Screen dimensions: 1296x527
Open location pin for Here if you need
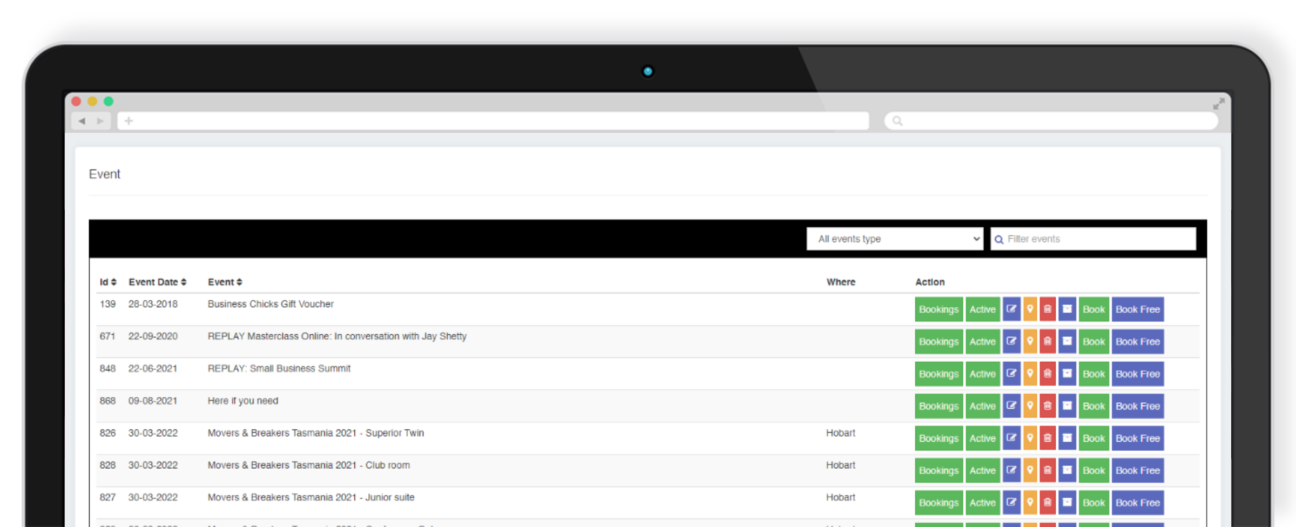(1030, 406)
